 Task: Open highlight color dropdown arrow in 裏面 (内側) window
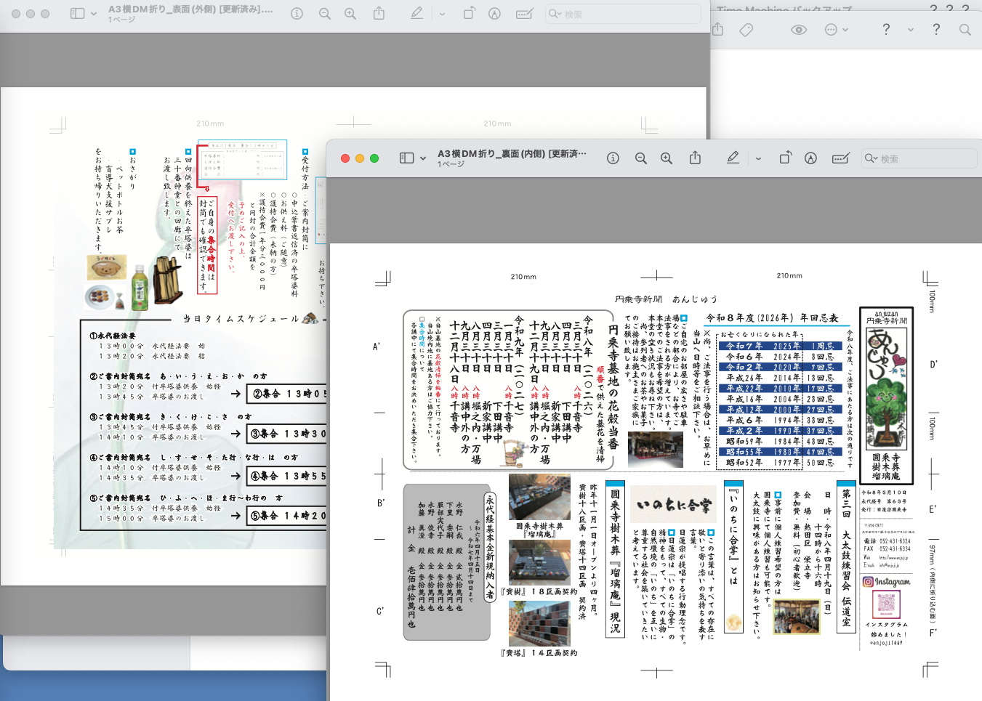click(758, 158)
